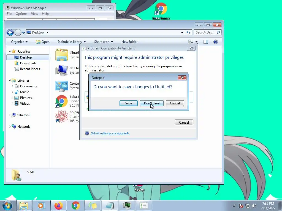Viewport: 282px width, 211px height.
Task: Close the Notepad dialog with the X
Action: point(182,77)
